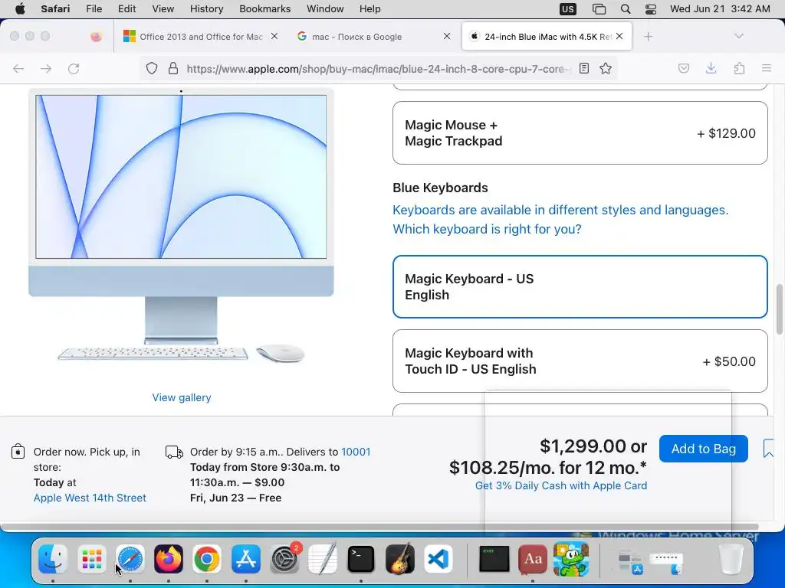Viewport: 785px width, 588px height.
Task: Close the Office 2013 tab
Action: point(274,36)
